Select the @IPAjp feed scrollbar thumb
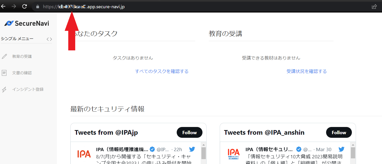 [x=204, y=153]
